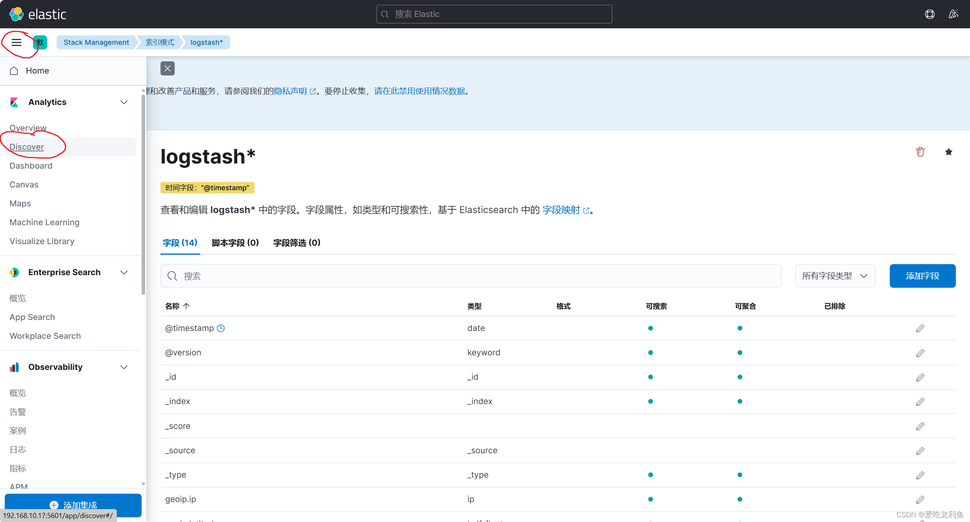
Task: Collapse the Enterprise Search section chevron
Action: click(124, 272)
